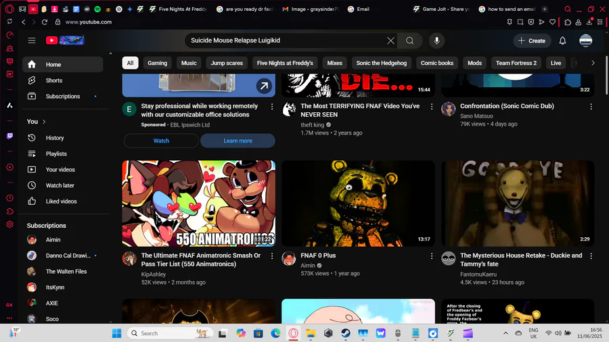Open History in the sidebar
The image size is (609, 342).
pos(62,138)
